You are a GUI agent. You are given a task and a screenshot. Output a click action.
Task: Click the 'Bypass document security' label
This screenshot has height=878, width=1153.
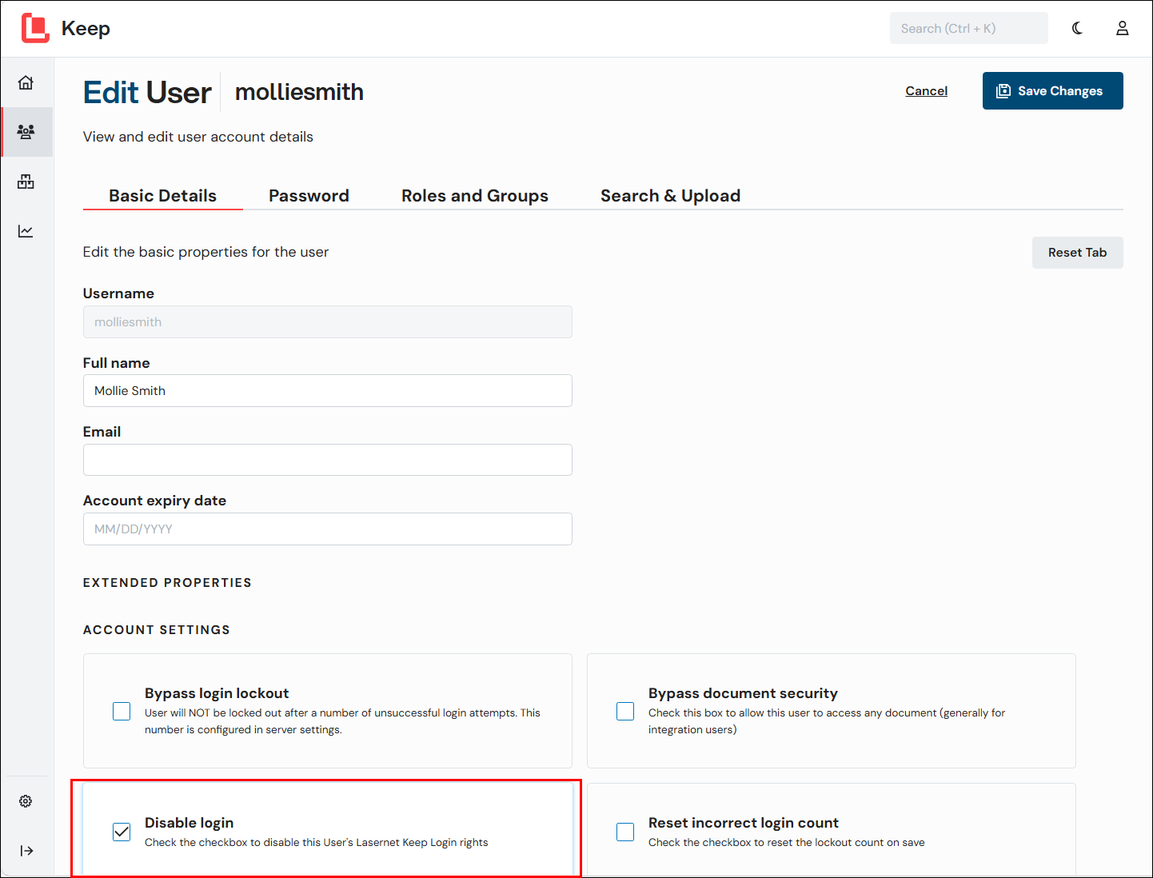coord(743,693)
